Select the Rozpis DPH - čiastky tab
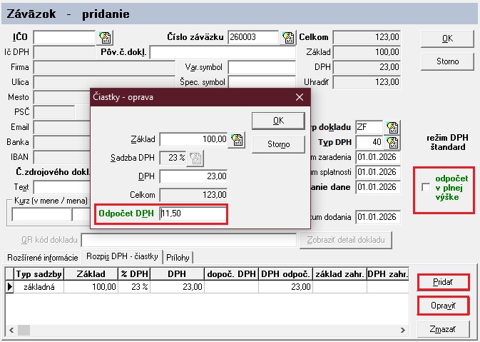 pyautogui.click(x=121, y=257)
